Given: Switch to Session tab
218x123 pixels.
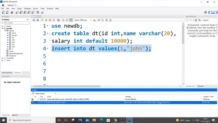Looking at the screenshot, I should click(x=15, y=115).
